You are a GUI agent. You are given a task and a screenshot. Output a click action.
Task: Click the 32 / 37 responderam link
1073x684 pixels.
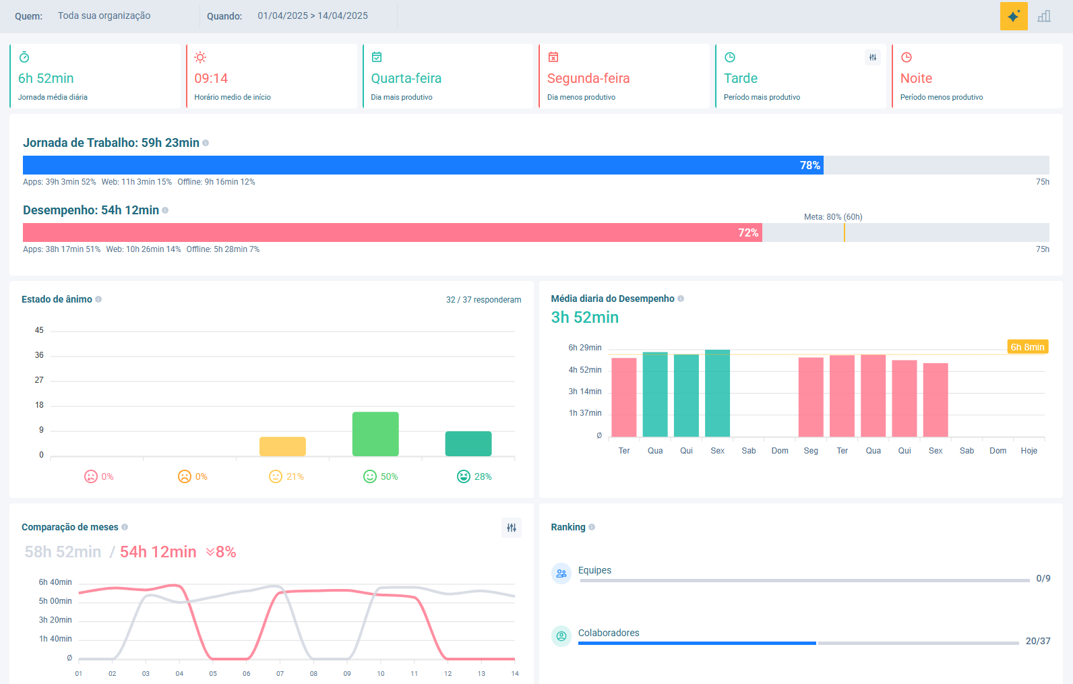[483, 300]
